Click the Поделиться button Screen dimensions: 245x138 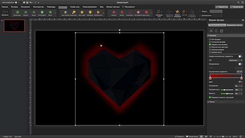pyautogui.click(x=222, y=7)
